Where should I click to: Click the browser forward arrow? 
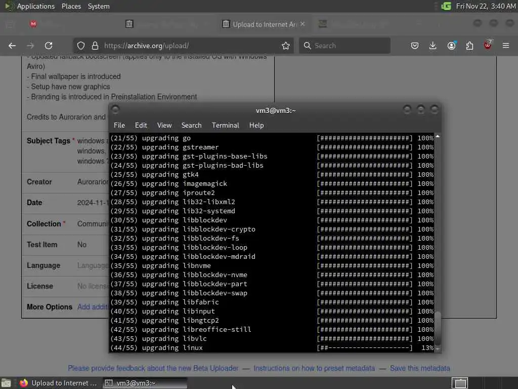pos(30,46)
